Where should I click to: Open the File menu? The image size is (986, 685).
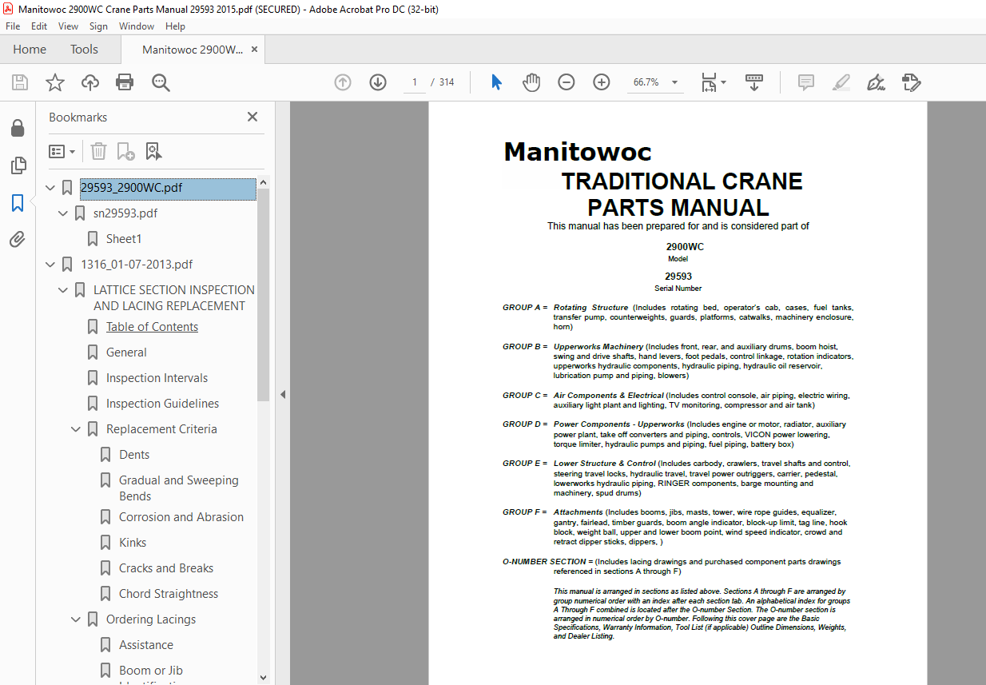click(x=13, y=26)
